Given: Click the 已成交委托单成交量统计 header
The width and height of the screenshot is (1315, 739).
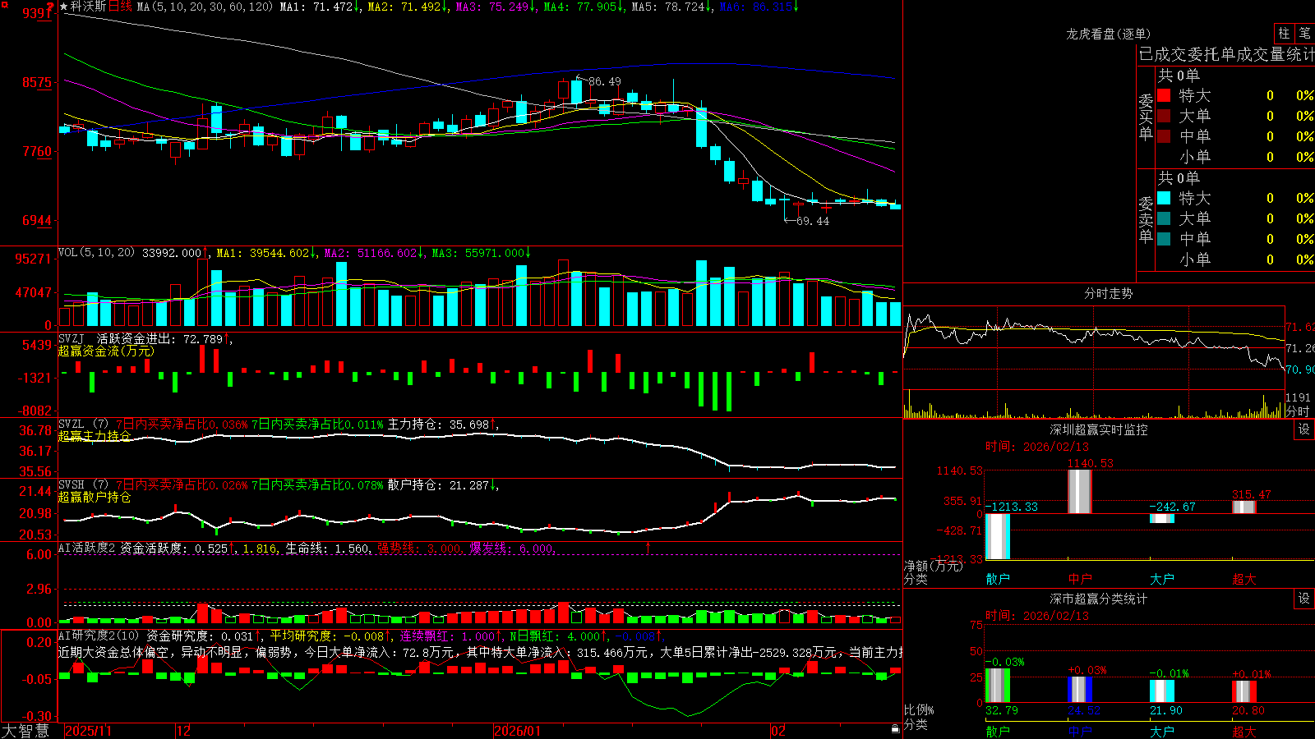Looking at the screenshot, I should 1226,55.
